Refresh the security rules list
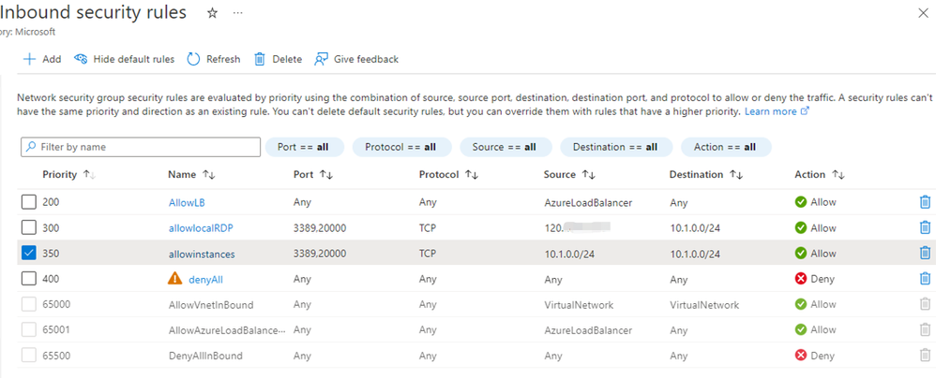936x378 pixels. tap(214, 59)
